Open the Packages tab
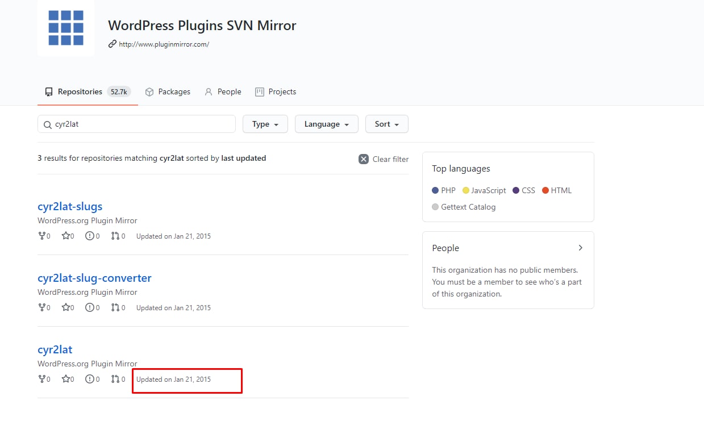The width and height of the screenshot is (704, 438). pyautogui.click(x=168, y=92)
